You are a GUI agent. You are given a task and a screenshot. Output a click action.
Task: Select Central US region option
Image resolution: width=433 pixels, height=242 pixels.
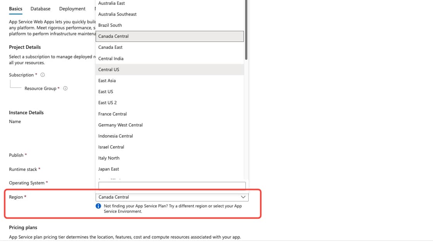[170, 70]
